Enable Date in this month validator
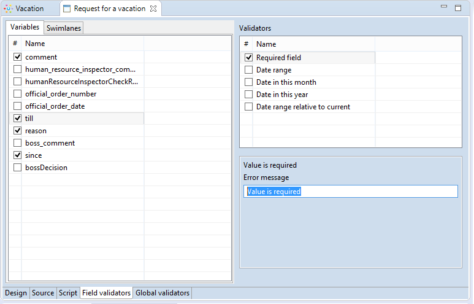 (248, 82)
